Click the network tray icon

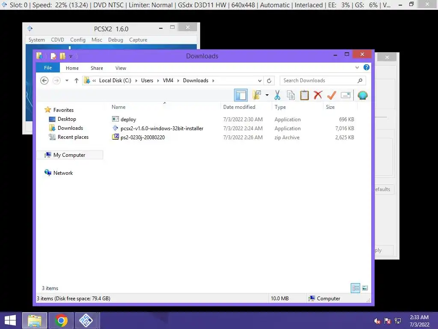(x=398, y=321)
